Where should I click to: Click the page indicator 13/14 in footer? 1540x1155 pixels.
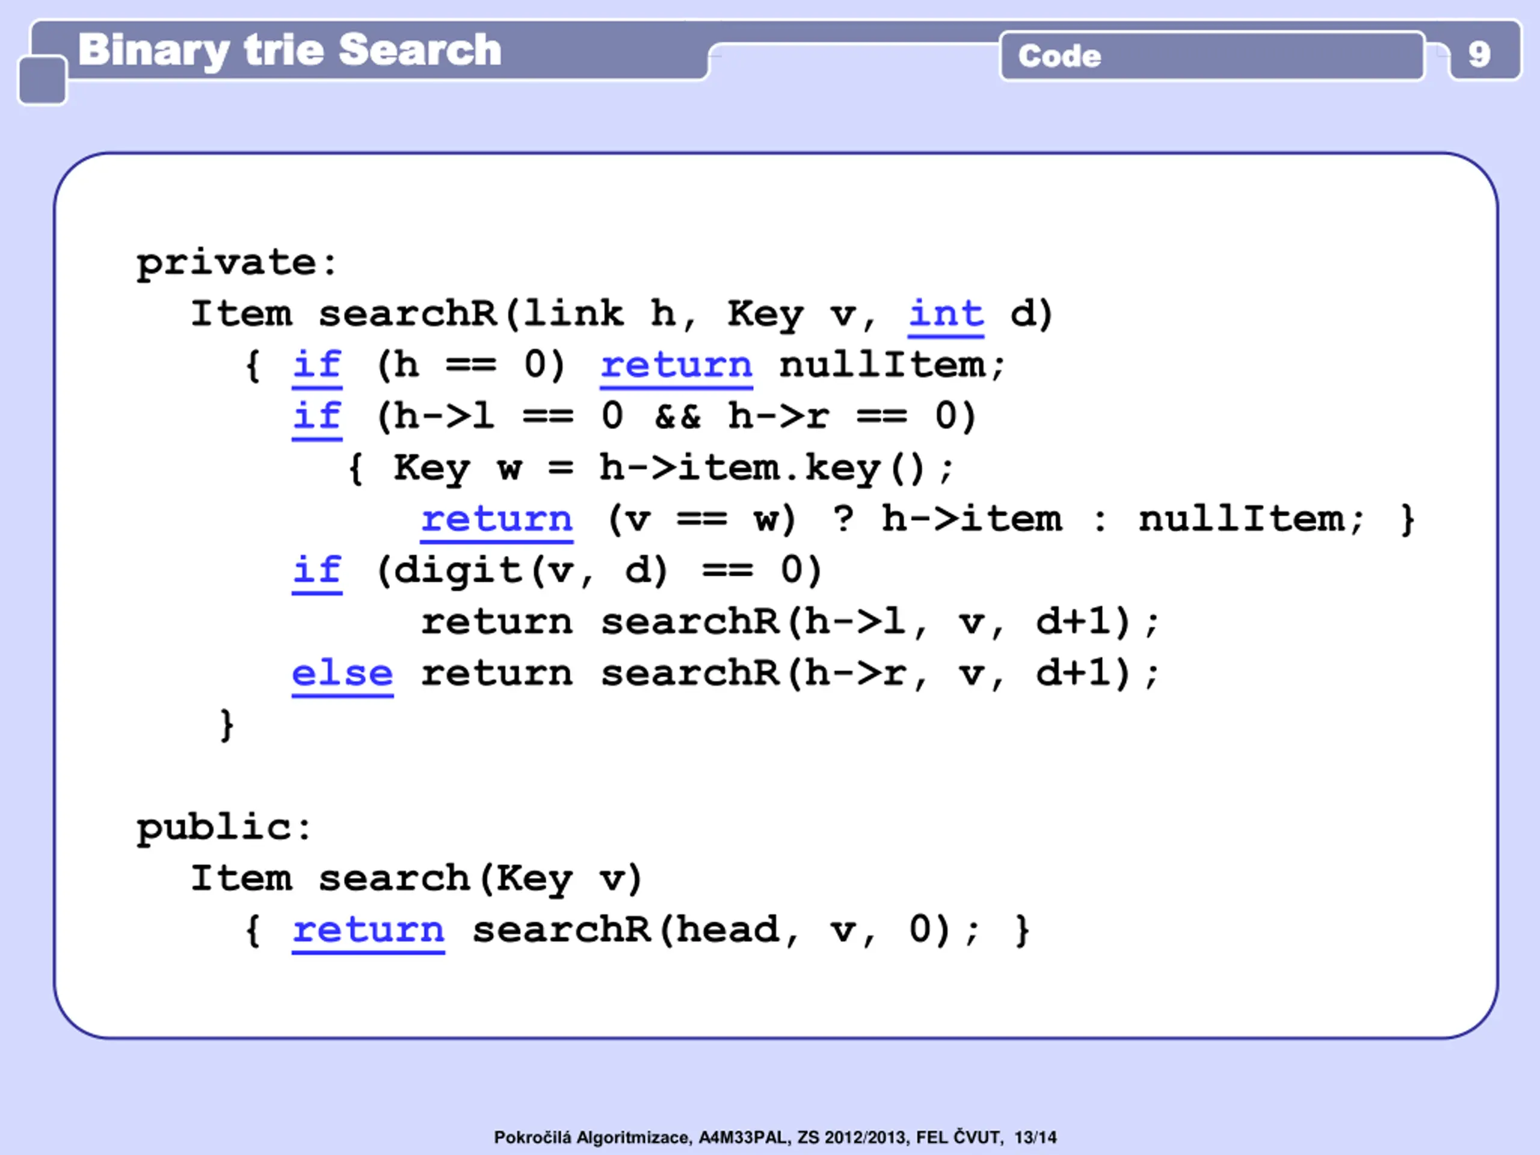tap(1035, 1138)
